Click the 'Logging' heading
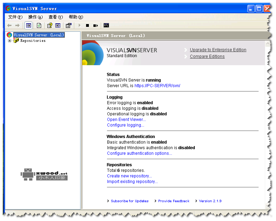This screenshot has width=276, height=221. (114, 97)
